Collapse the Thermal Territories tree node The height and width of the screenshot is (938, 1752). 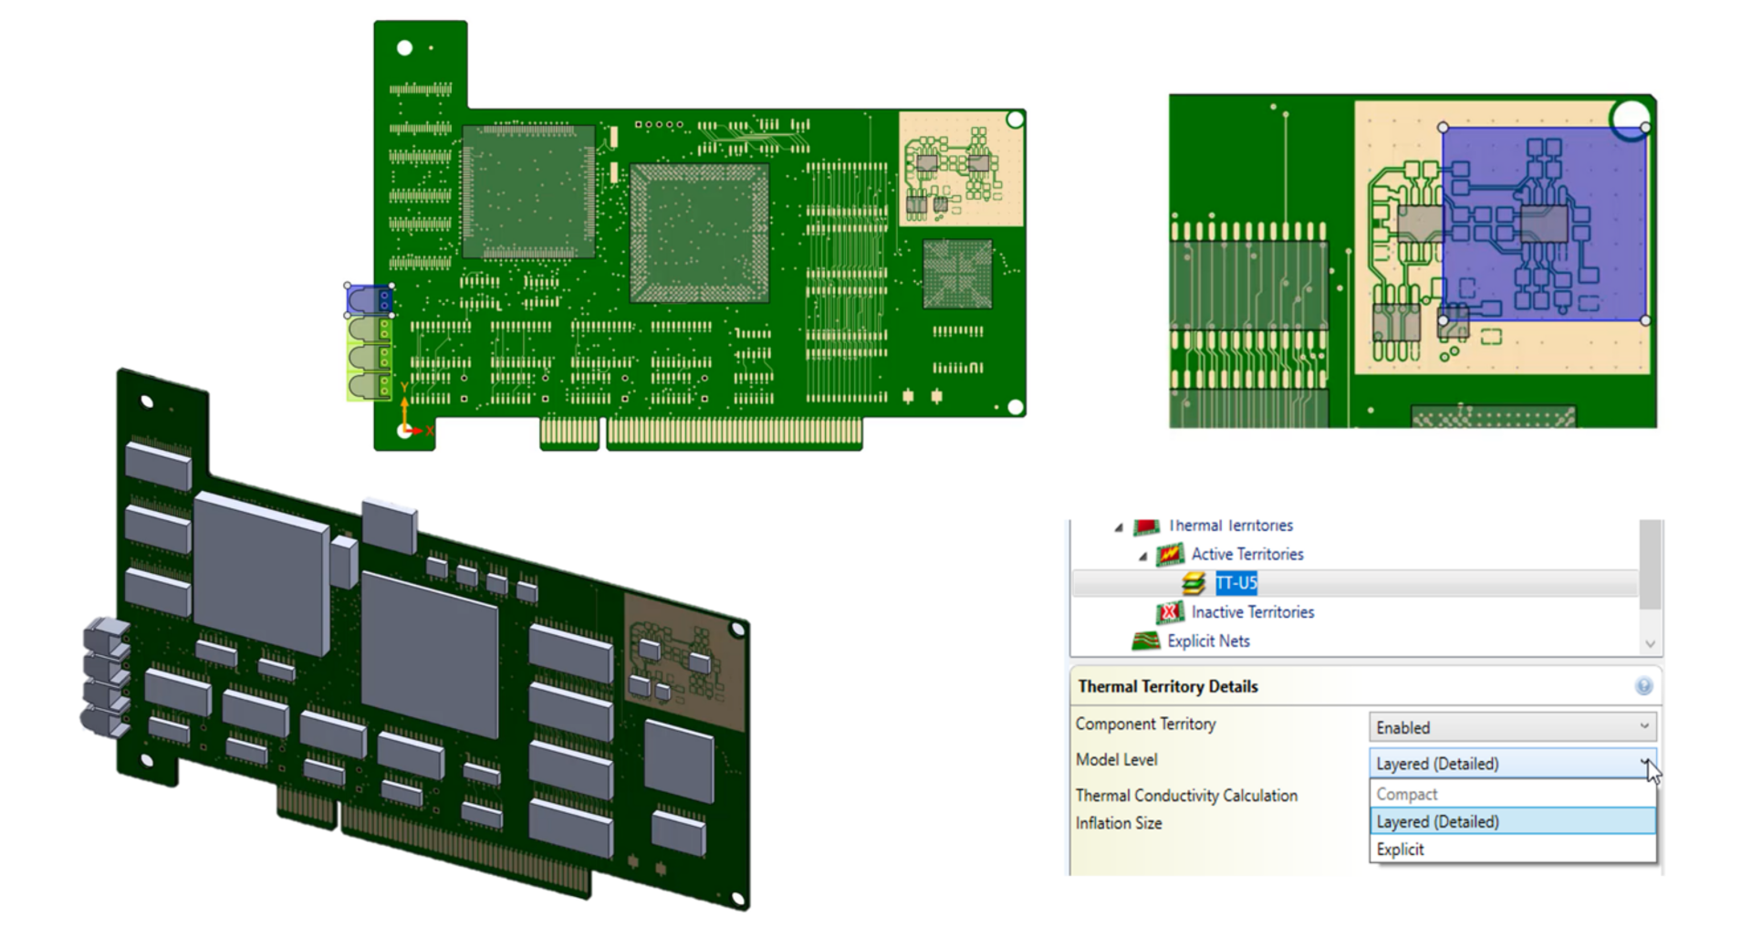click(x=1118, y=526)
